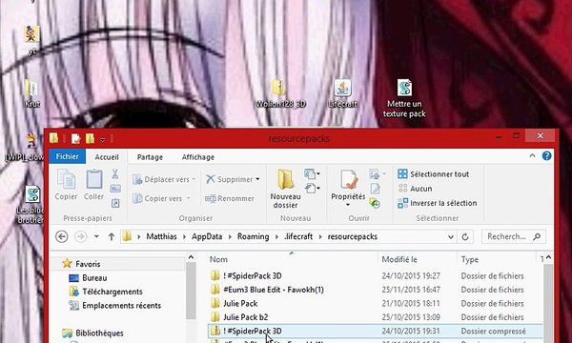Click the quick access Properties icon
The image size is (572, 343).
75,138
